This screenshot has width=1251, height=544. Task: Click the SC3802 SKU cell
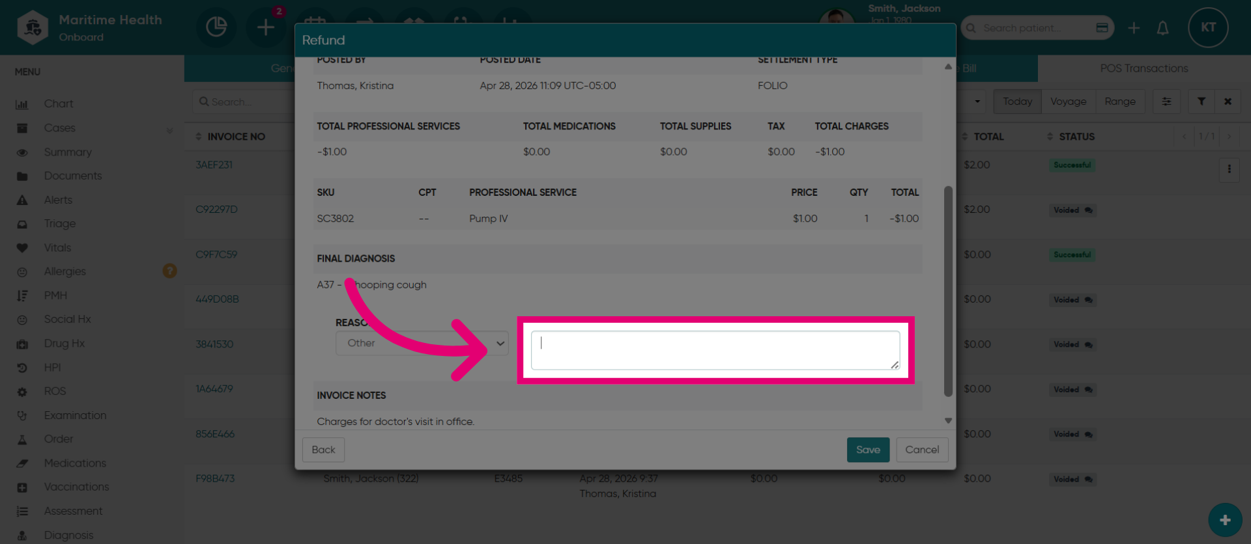(x=335, y=219)
